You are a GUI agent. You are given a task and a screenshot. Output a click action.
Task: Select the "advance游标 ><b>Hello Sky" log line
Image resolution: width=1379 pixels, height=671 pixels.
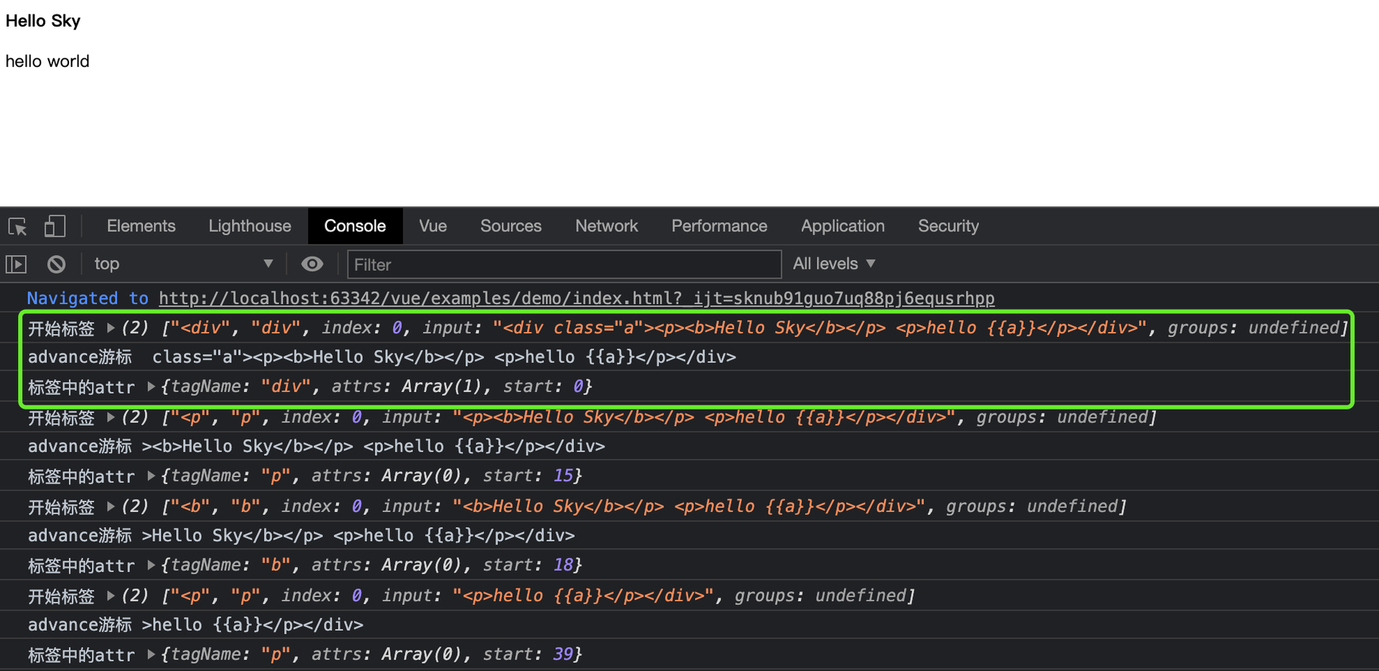pos(316,446)
